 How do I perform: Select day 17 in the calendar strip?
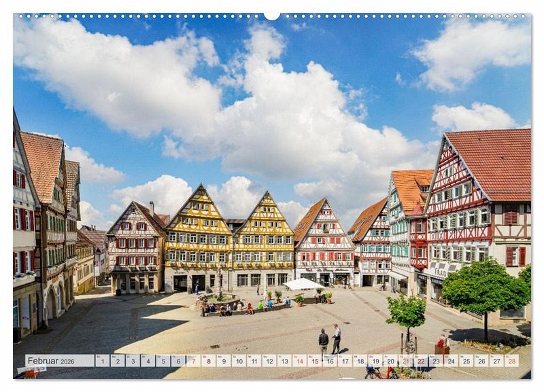[345, 361]
